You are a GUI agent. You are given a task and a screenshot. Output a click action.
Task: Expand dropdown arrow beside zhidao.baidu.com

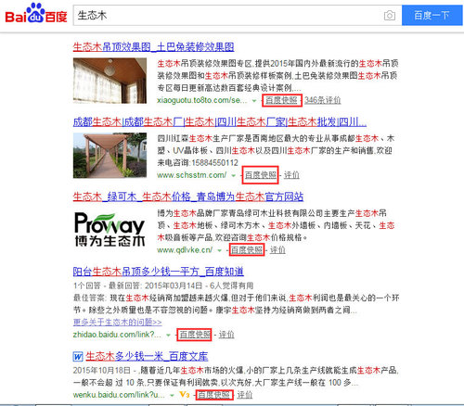click(x=168, y=335)
